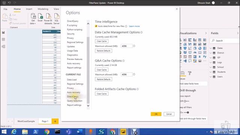Open the Learn more link
This screenshot has height=135, width=240.
click(134, 26)
